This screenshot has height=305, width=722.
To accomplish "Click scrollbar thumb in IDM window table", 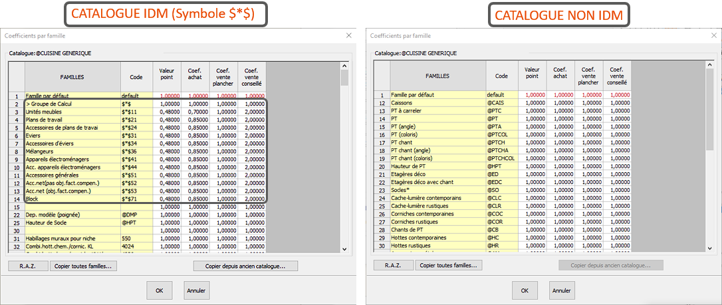I will pos(344,78).
